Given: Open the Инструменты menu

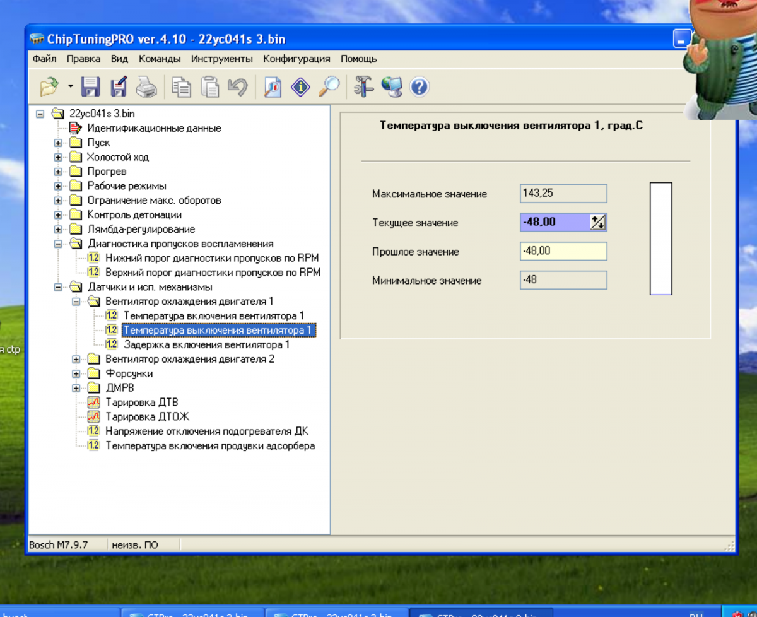Looking at the screenshot, I should [222, 59].
